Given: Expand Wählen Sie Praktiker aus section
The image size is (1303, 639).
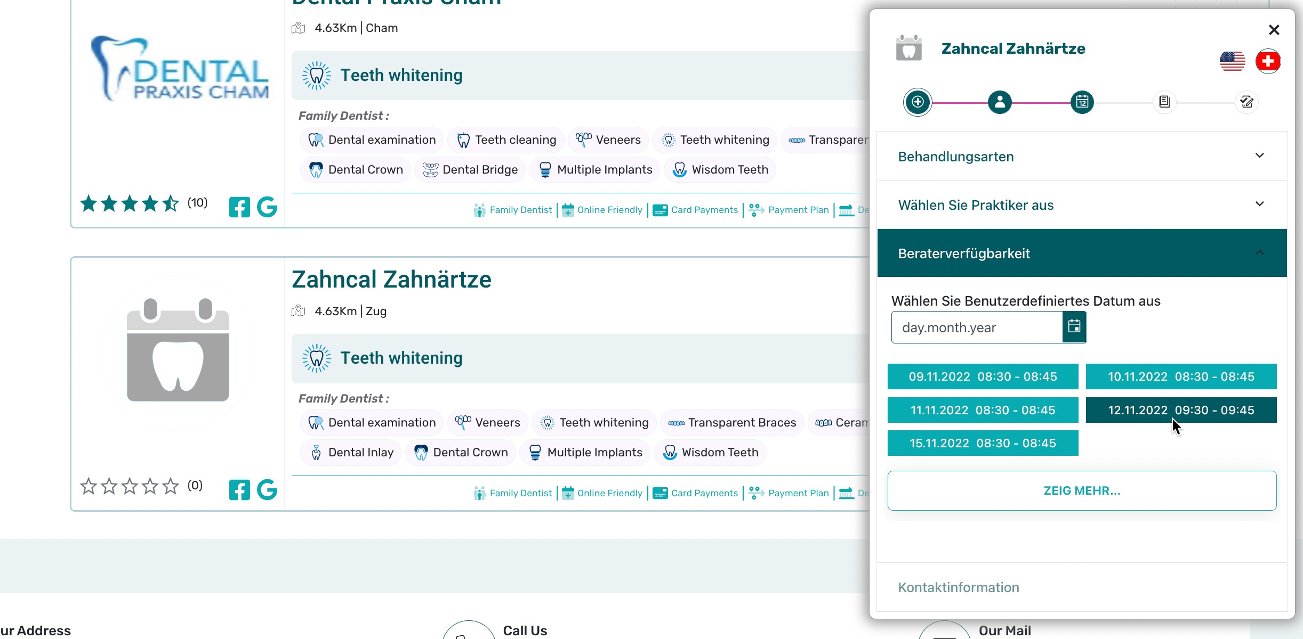Looking at the screenshot, I should [1082, 204].
